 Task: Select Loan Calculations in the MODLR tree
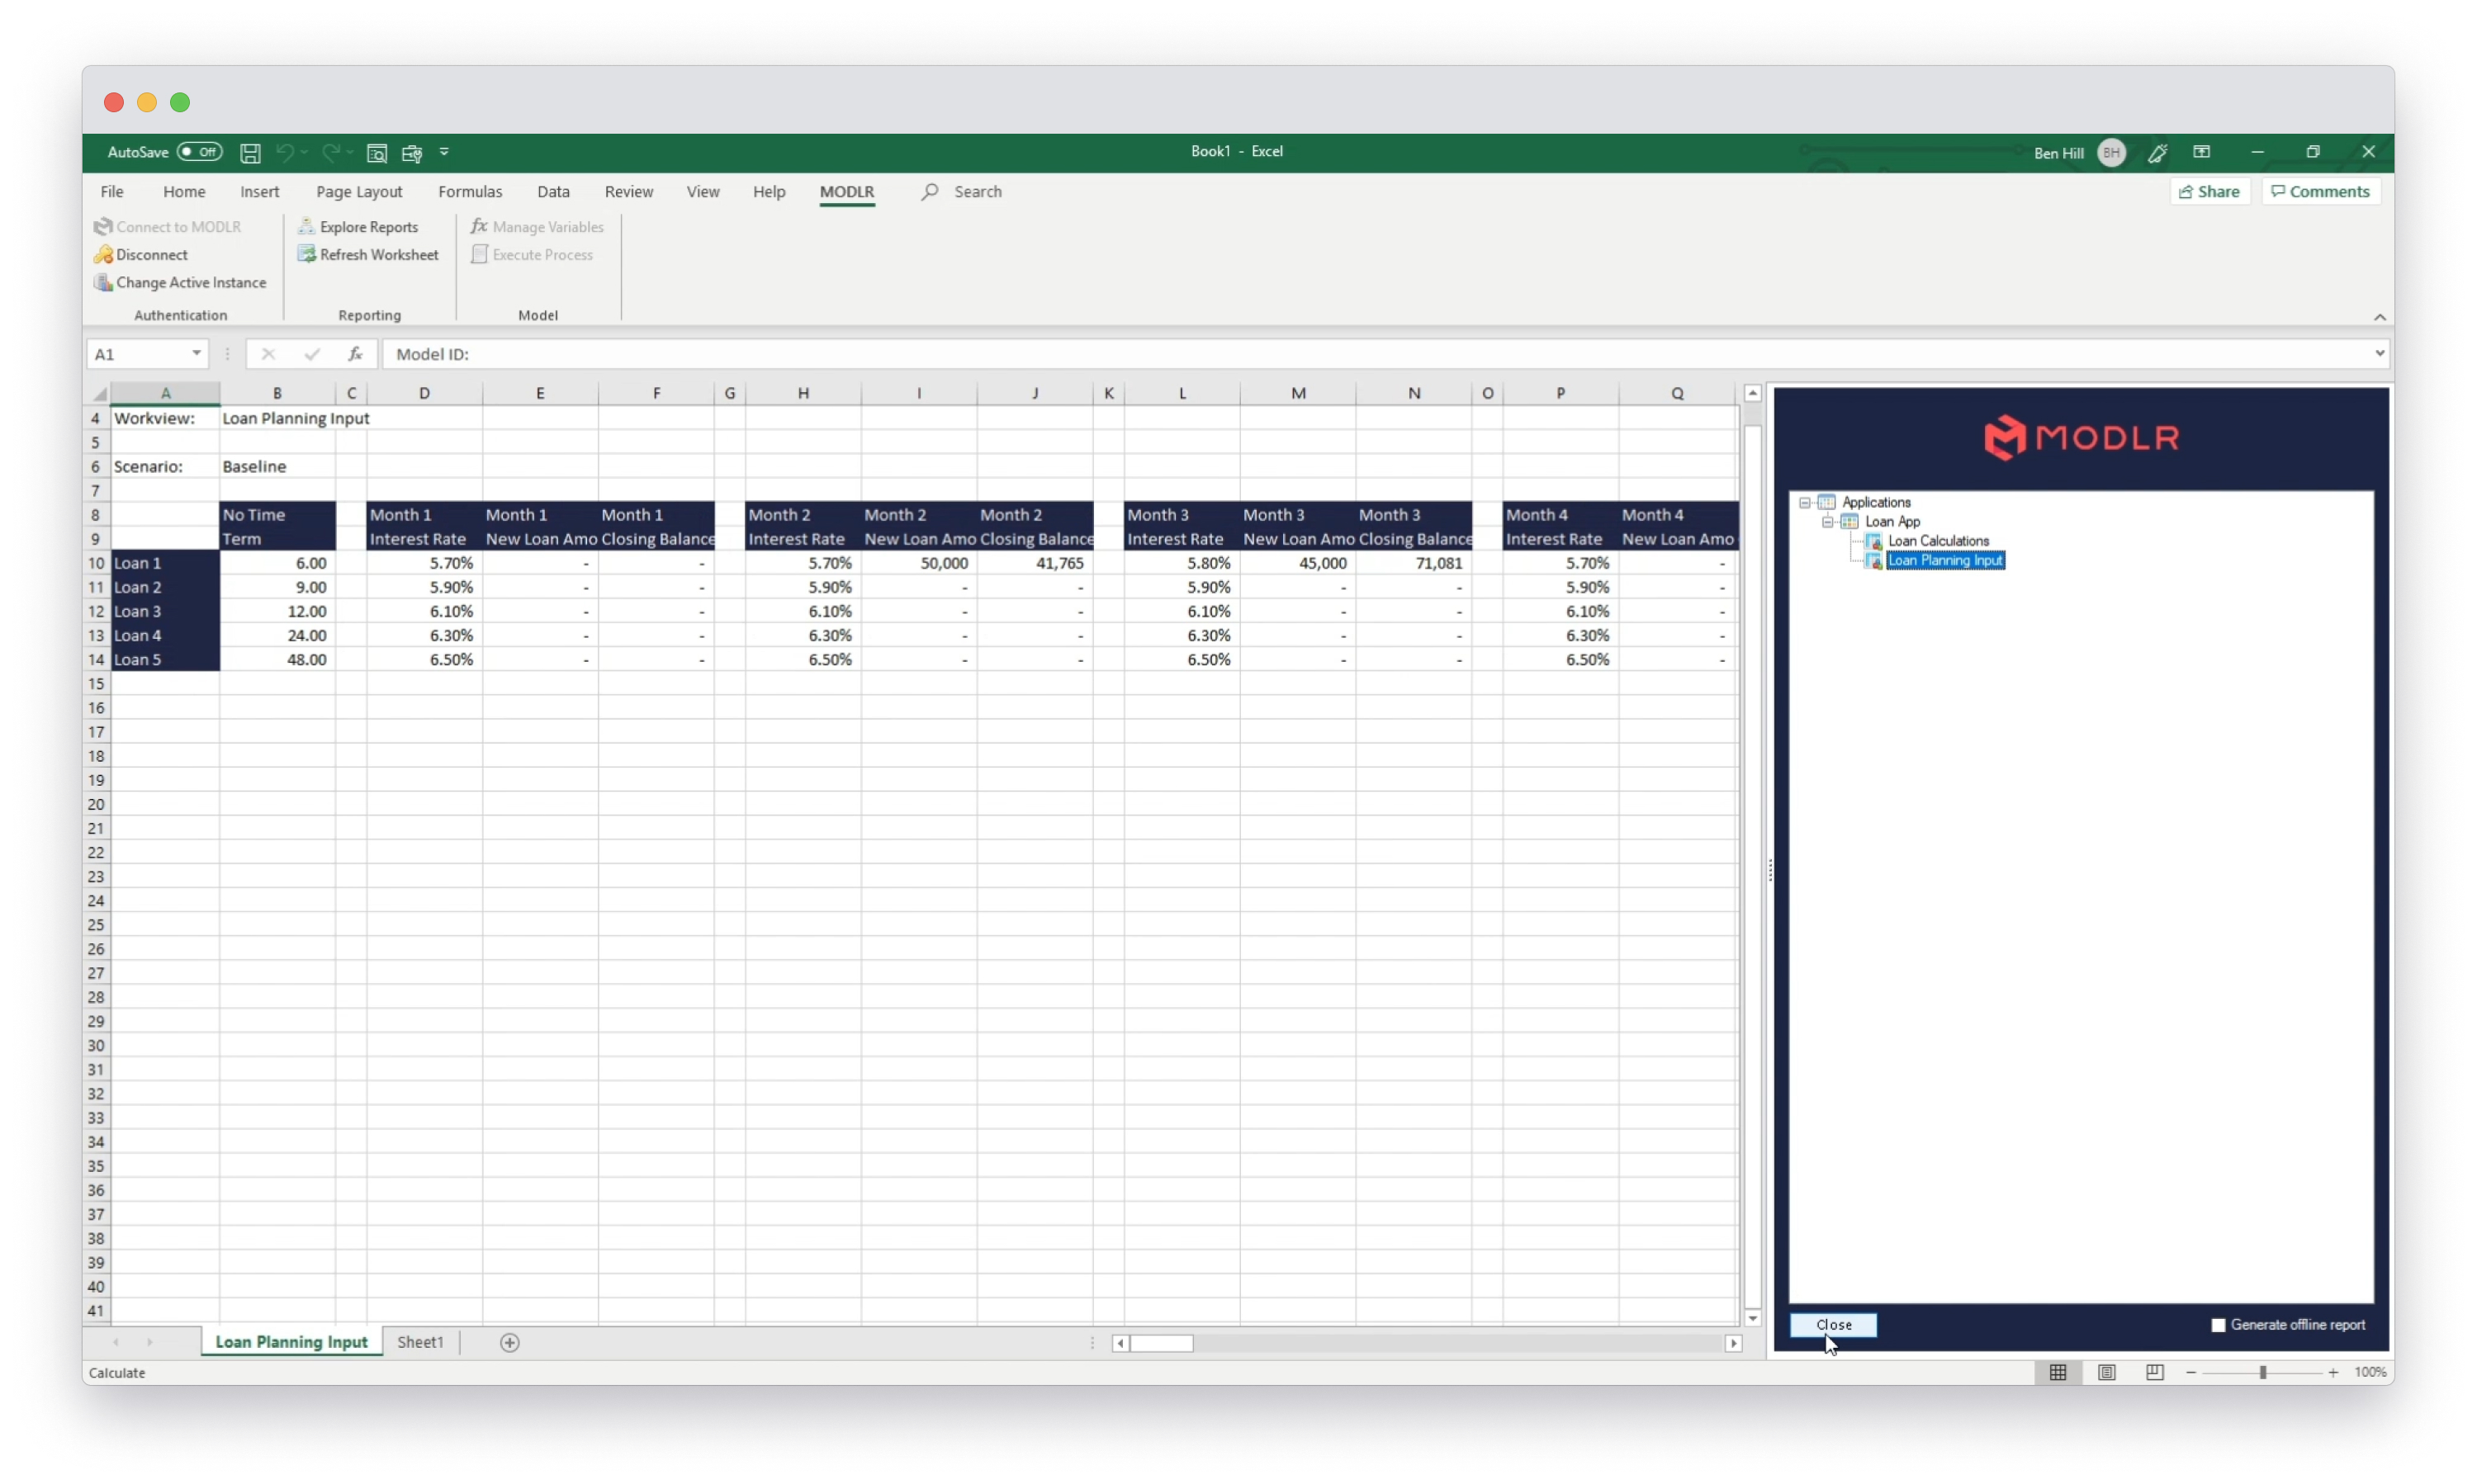click(x=1938, y=541)
